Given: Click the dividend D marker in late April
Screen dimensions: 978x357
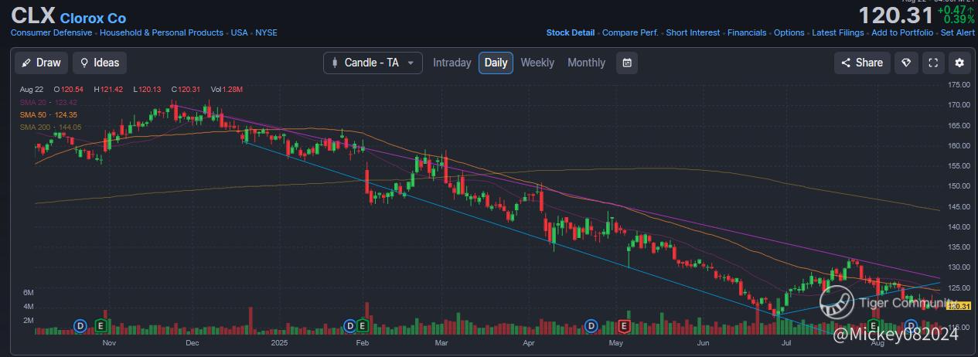Looking at the screenshot, I should (x=591, y=325).
